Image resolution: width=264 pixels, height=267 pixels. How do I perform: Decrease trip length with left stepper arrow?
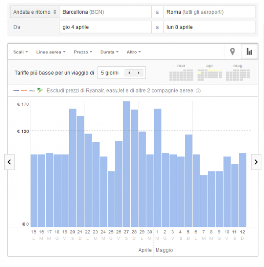click(x=129, y=73)
